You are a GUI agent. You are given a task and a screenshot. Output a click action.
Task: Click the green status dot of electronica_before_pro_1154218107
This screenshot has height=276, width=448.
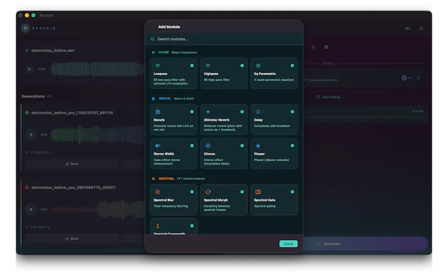click(27, 113)
